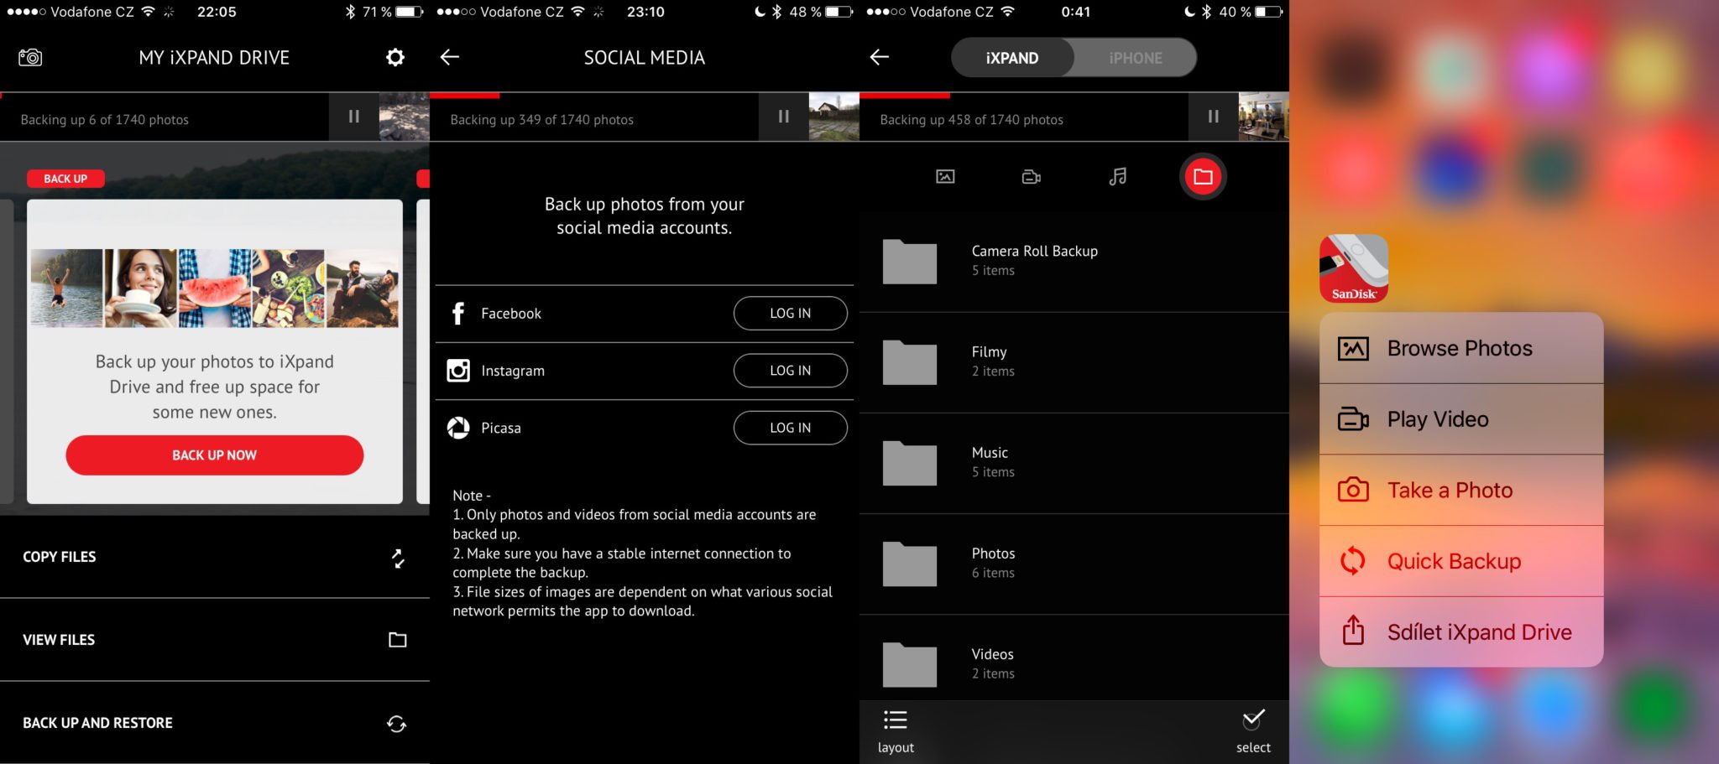Image resolution: width=1719 pixels, height=764 pixels.
Task: Select the music note filter icon
Action: [x=1117, y=176]
